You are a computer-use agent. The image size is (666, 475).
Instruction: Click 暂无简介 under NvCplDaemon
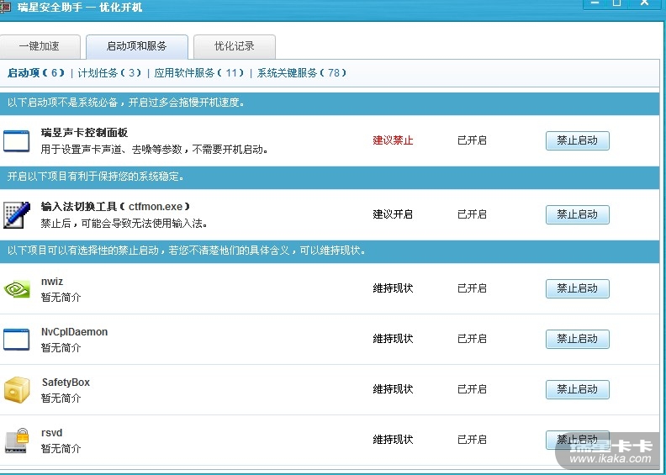(x=61, y=348)
